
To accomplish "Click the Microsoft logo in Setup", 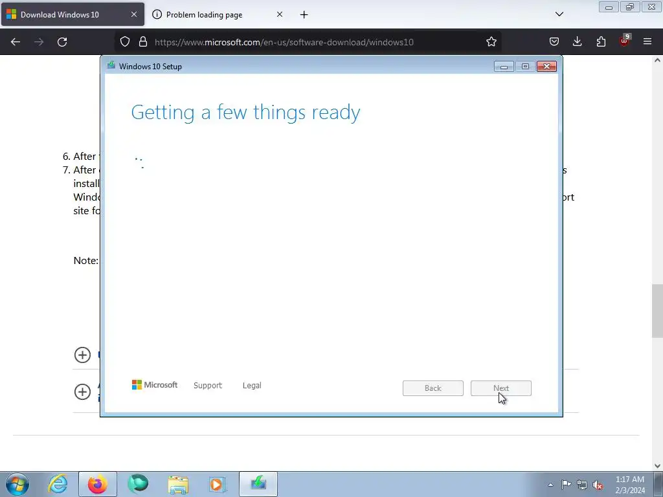I will click(155, 384).
